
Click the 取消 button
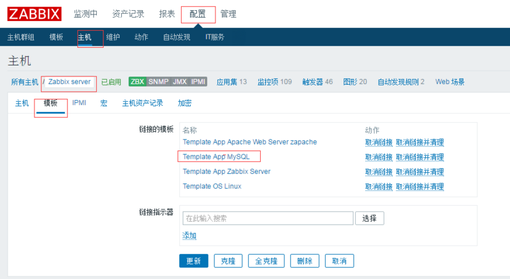pyautogui.click(x=339, y=261)
